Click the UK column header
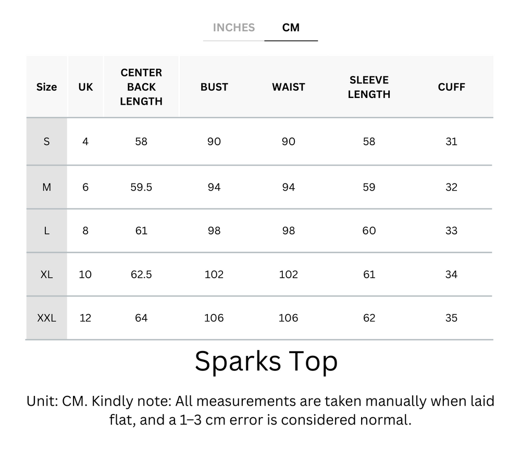 [x=85, y=87]
